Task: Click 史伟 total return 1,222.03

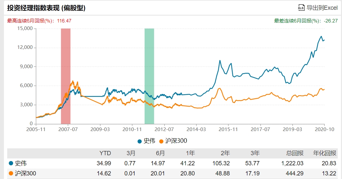Action: [292, 163]
